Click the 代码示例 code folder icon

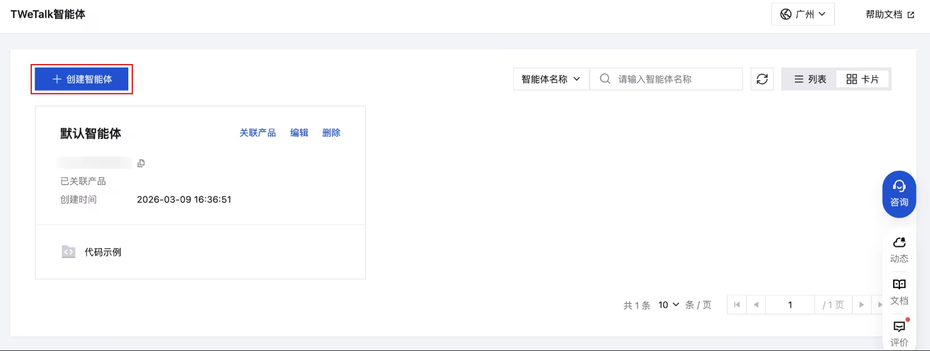tap(69, 252)
